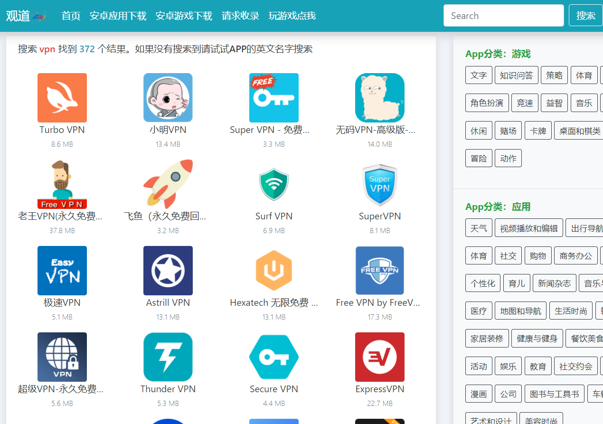Viewport: 603px width, 424px height.
Task: Select the 漫画 category tag
Action: (479, 394)
